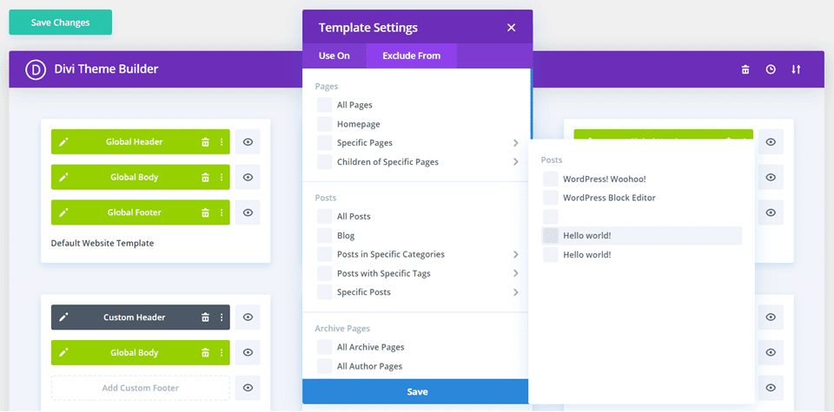Viewport: 834px width, 412px height.
Task: Delete the Global Body in default template
Action: click(205, 178)
